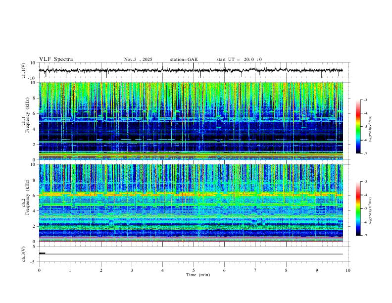Click the ch.2 spectrogram color scale bar
This screenshot has height=303, width=392.
click(358, 208)
